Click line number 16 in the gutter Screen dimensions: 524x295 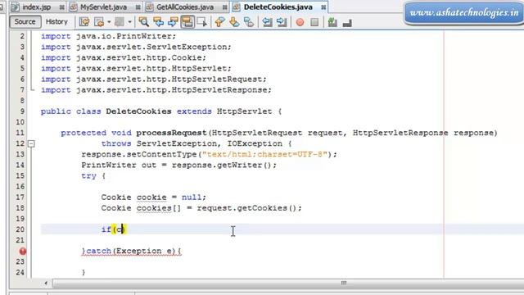(20, 187)
